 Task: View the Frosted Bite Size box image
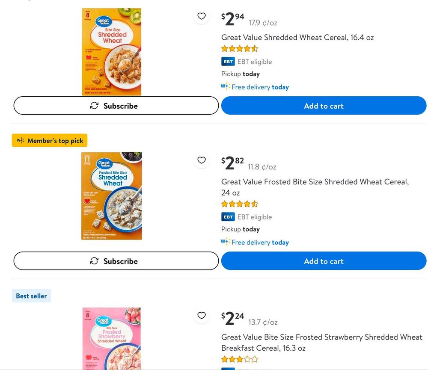(112, 196)
